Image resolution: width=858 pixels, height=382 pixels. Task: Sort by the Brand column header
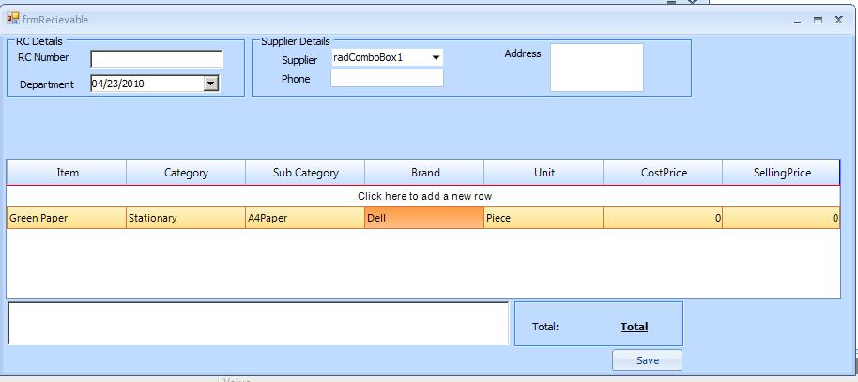tap(425, 173)
